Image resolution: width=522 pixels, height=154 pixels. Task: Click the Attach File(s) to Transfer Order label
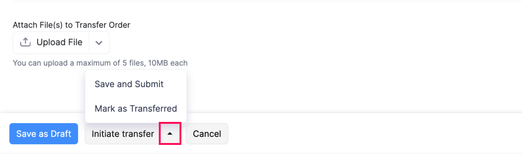[71, 25]
